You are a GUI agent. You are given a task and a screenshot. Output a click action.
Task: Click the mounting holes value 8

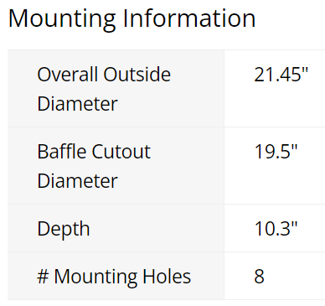[x=259, y=277]
